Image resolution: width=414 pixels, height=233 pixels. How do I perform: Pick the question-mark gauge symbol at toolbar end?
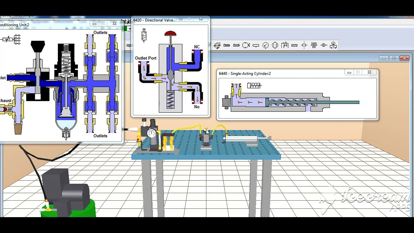333,45
